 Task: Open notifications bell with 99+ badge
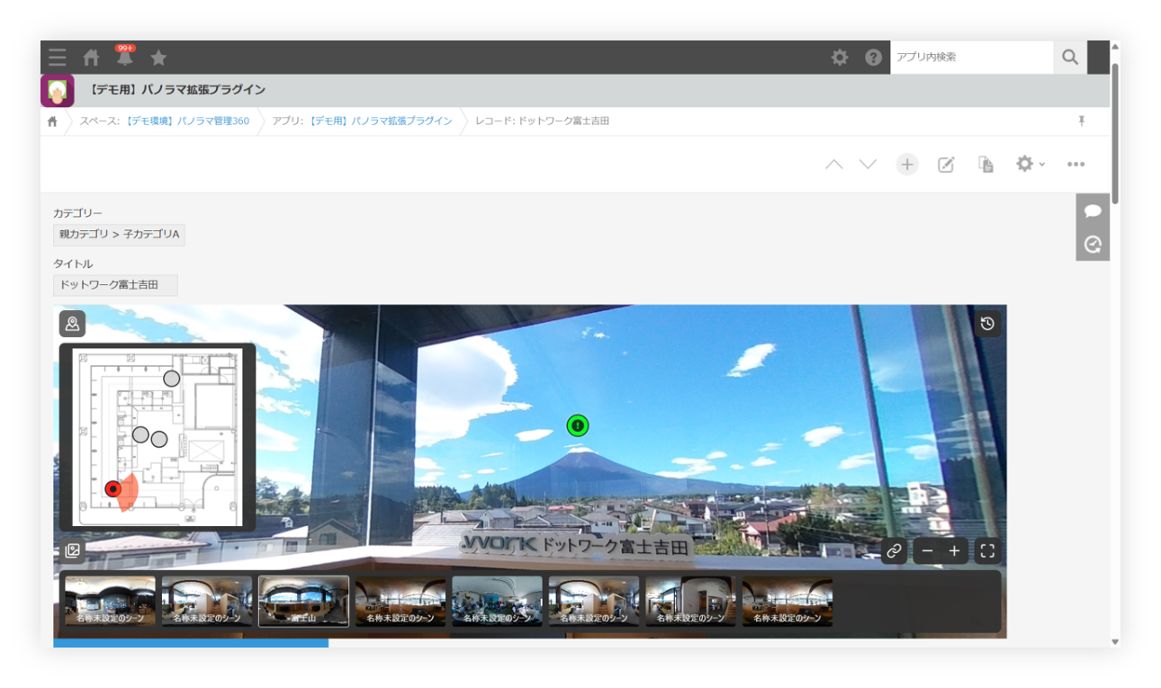(x=124, y=57)
